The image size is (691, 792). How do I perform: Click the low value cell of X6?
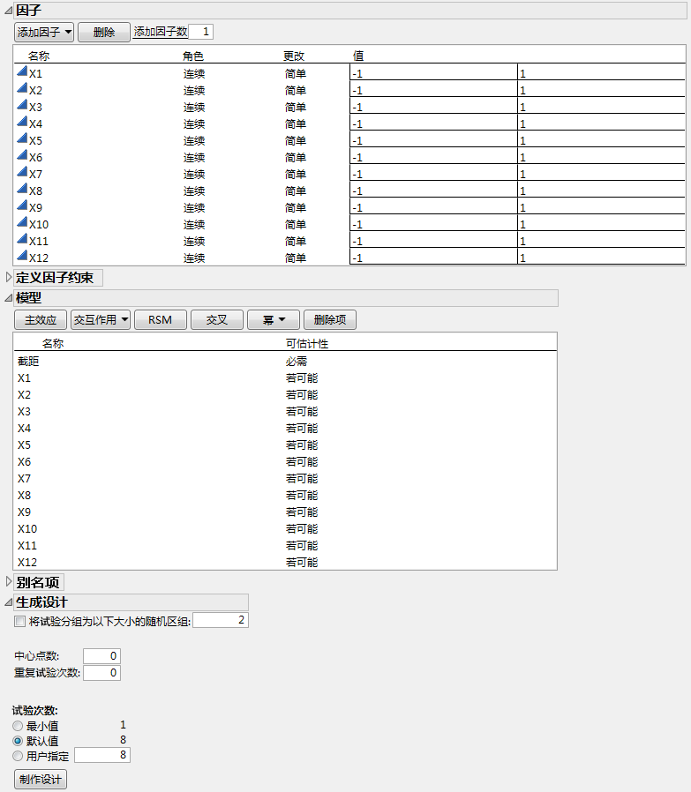click(x=433, y=155)
